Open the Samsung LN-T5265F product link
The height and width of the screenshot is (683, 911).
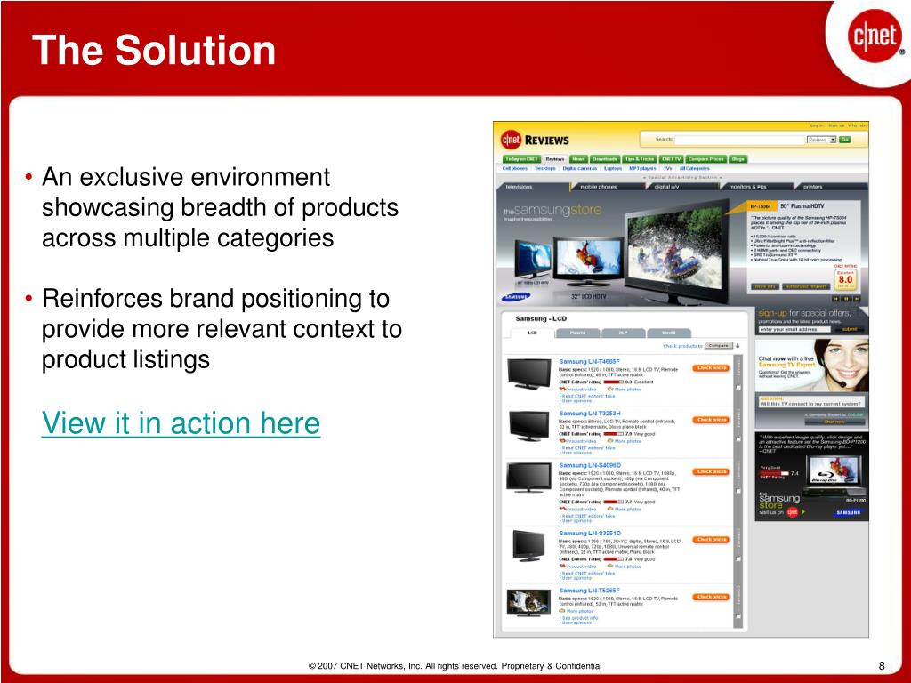pos(589,591)
